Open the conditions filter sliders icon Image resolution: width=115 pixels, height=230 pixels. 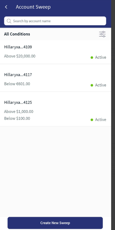102,34
